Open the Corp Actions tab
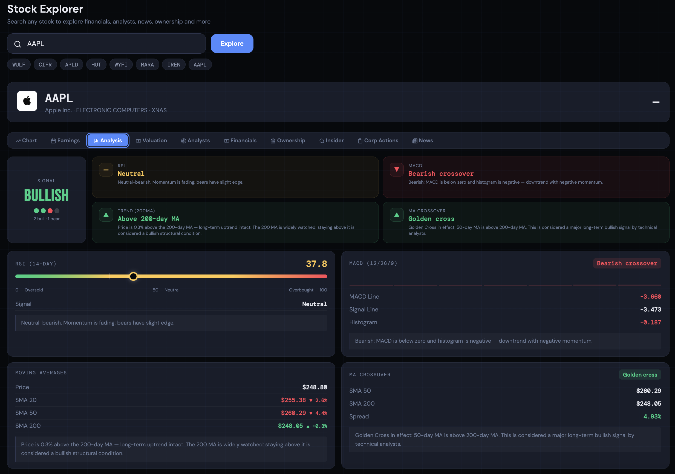 click(378, 141)
